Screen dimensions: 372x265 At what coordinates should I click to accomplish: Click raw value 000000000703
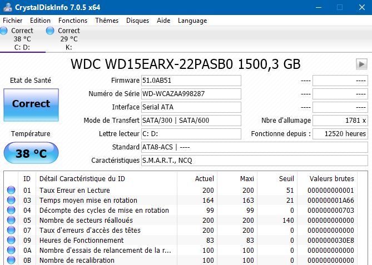pyautogui.click(x=331, y=210)
